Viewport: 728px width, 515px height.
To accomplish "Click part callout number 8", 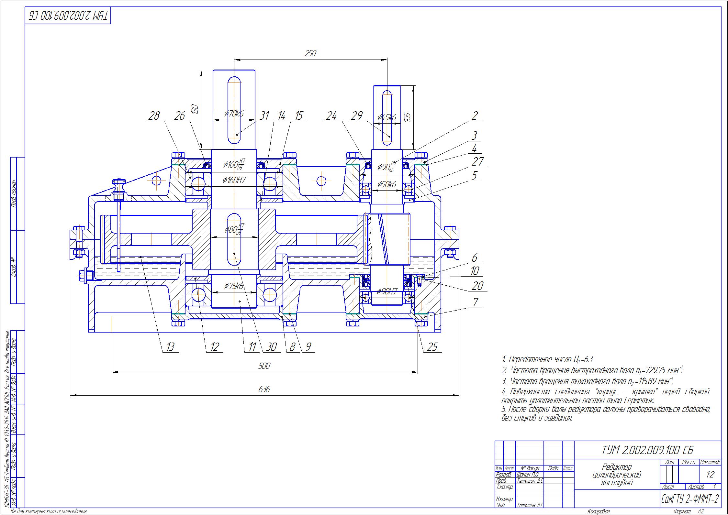I will tap(292, 347).
